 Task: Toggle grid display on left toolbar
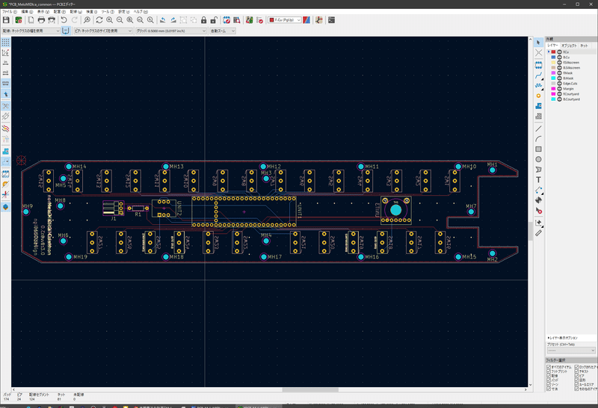[x=5, y=43]
